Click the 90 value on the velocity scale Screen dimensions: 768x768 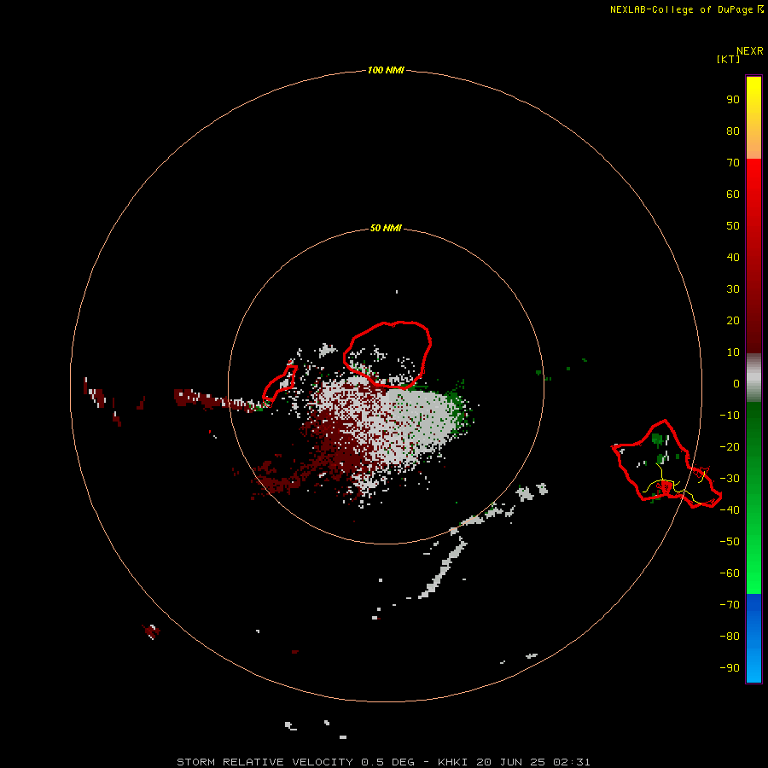(733, 100)
